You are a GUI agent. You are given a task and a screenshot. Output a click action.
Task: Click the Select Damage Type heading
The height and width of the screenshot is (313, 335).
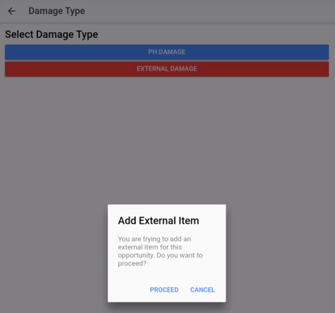(x=52, y=35)
